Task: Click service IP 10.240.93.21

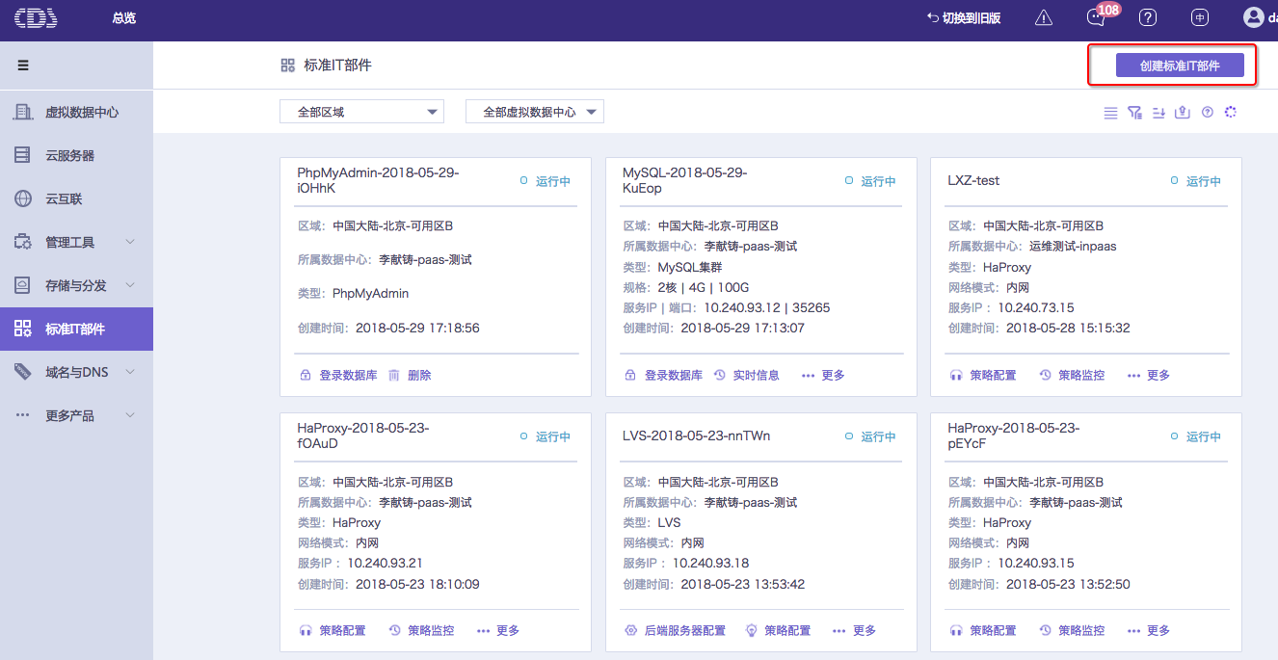Action: click(386, 564)
